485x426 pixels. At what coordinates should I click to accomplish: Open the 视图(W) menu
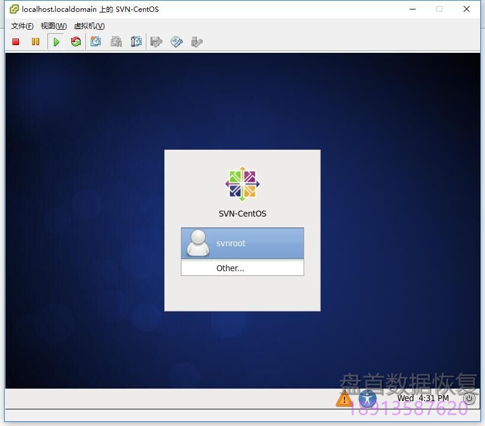53,26
